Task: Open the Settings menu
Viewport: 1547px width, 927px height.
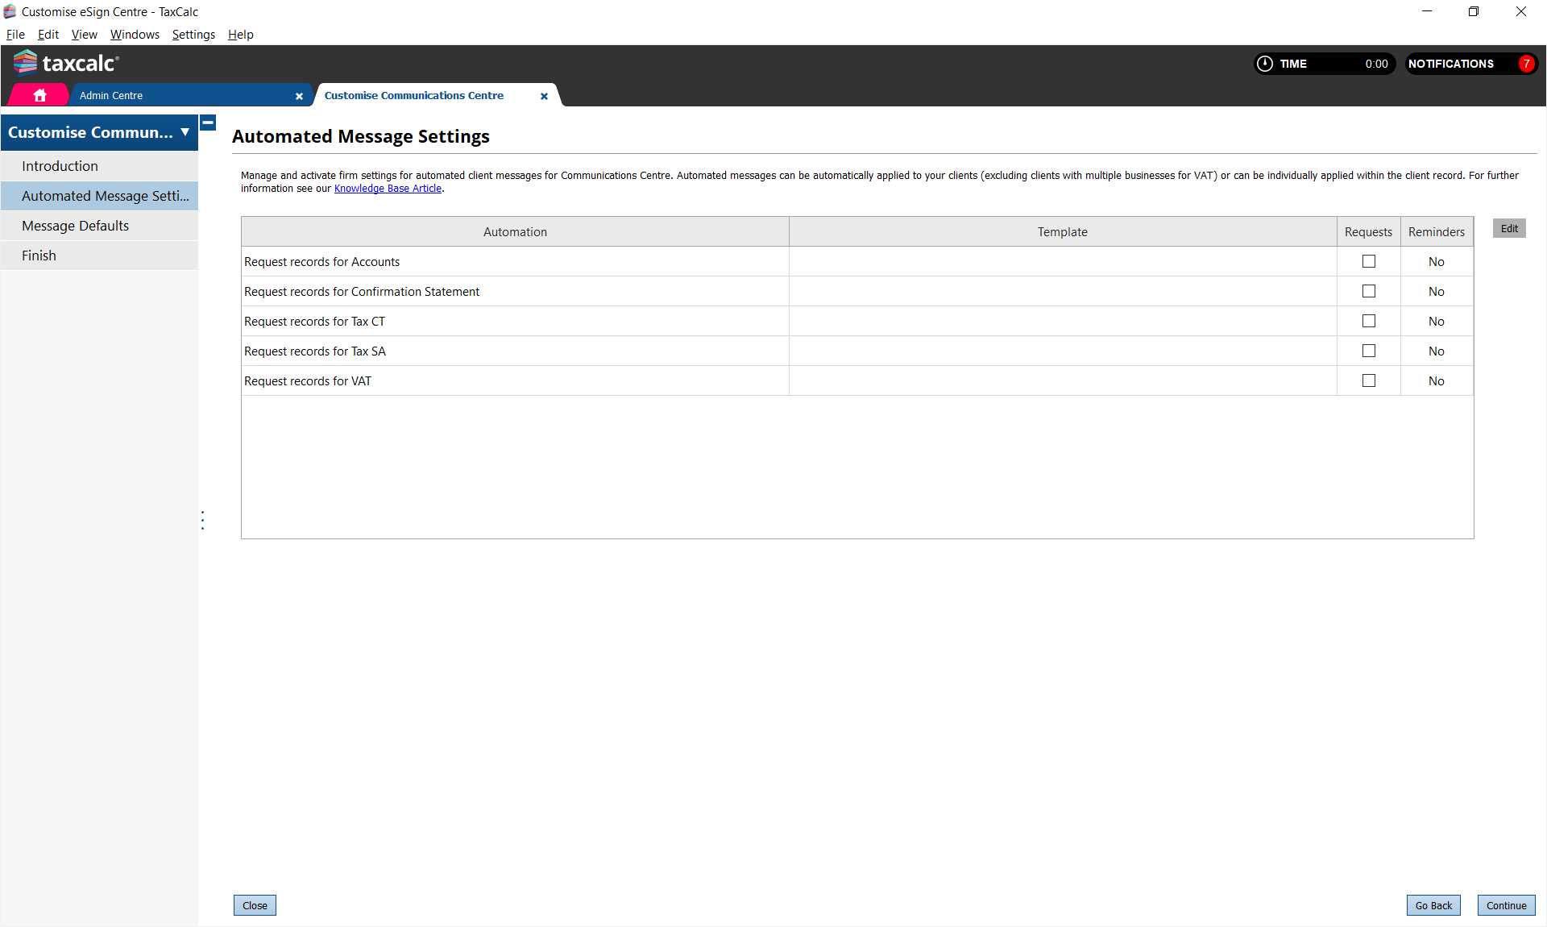Action: (x=193, y=35)
